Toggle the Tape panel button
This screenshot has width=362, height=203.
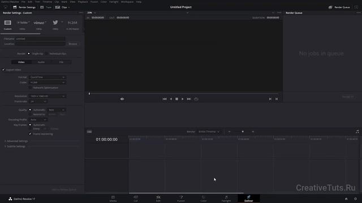(46, 7)
